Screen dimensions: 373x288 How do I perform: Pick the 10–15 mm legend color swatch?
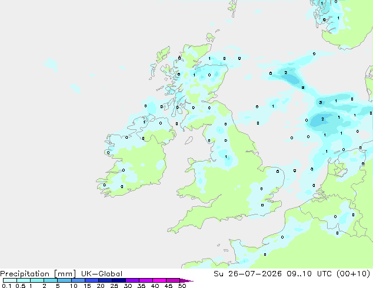78,280
